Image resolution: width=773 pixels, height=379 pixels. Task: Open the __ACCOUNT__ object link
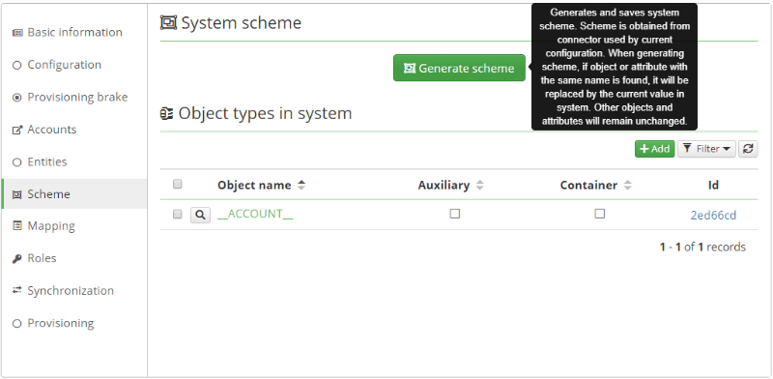coord(255,215)
